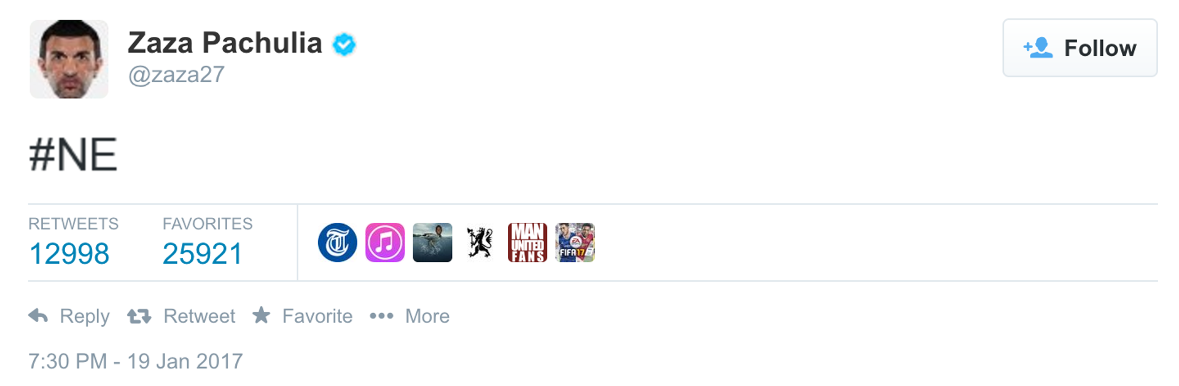Expand the More options ellipsis
1179x386 pixels.
(381, 316)
